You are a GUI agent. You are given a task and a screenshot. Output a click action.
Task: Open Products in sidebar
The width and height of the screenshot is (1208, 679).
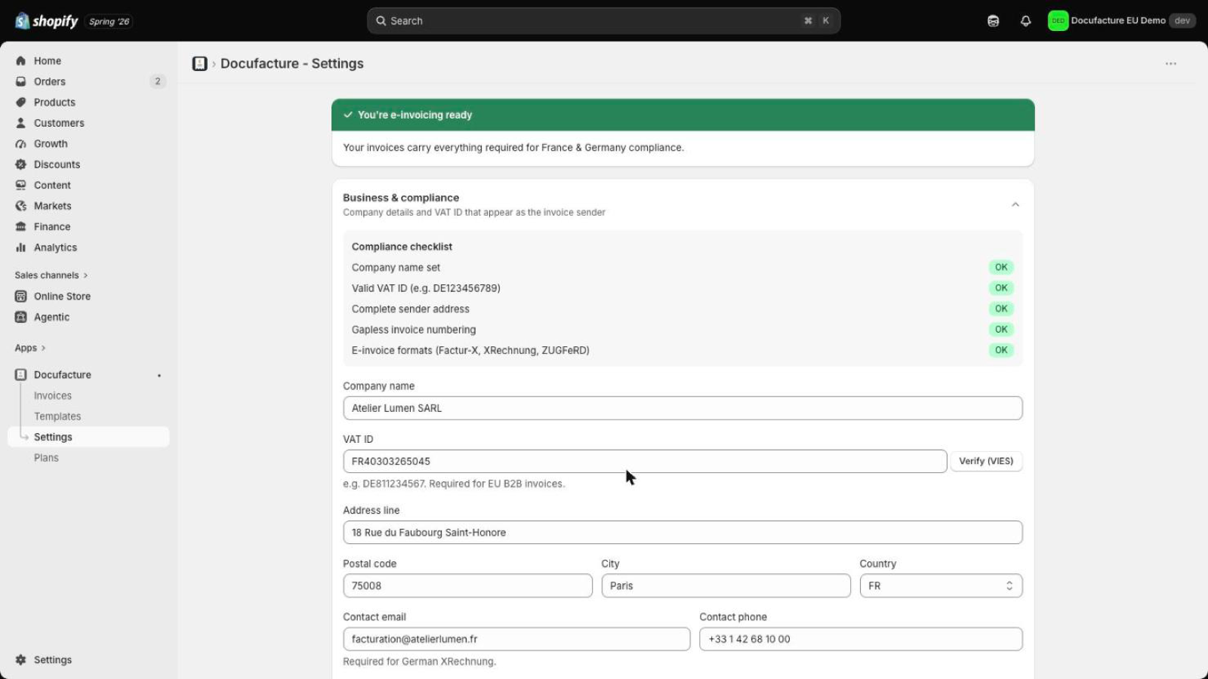(54, 103)
